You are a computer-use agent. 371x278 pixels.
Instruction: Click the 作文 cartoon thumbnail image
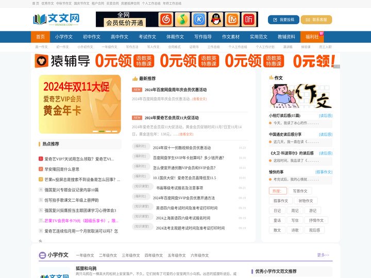click(x=300, y=96)
